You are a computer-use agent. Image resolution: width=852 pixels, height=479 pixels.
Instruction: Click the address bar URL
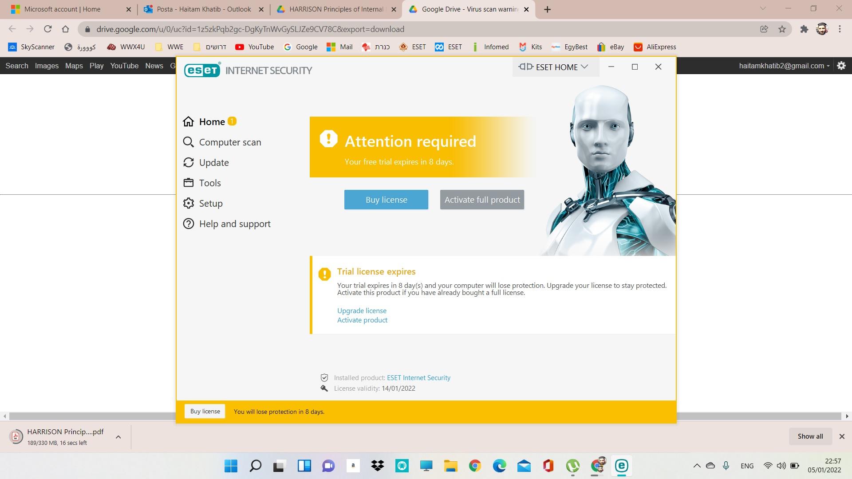coord(250,29)
